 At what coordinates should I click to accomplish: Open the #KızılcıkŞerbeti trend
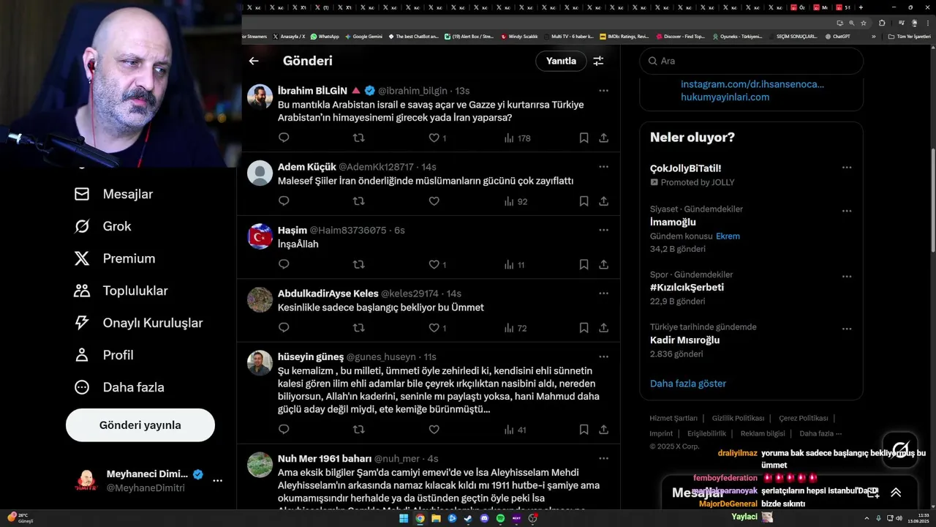pyautogui.click(x=687, y=288)
